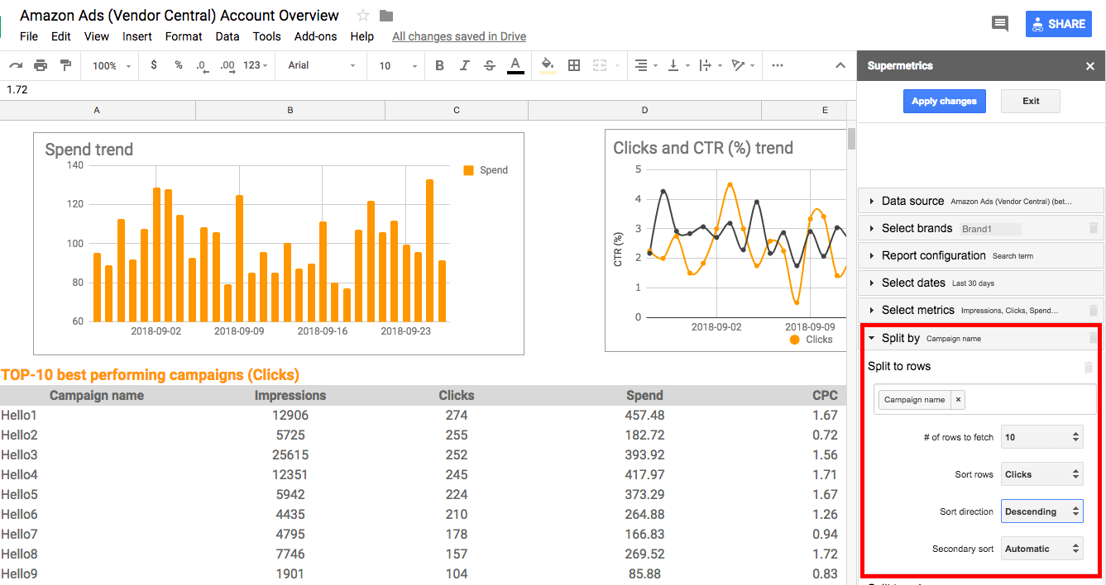The image size is (1106, 585).
Task: Open the Format menu
Action: click(184, 36)
